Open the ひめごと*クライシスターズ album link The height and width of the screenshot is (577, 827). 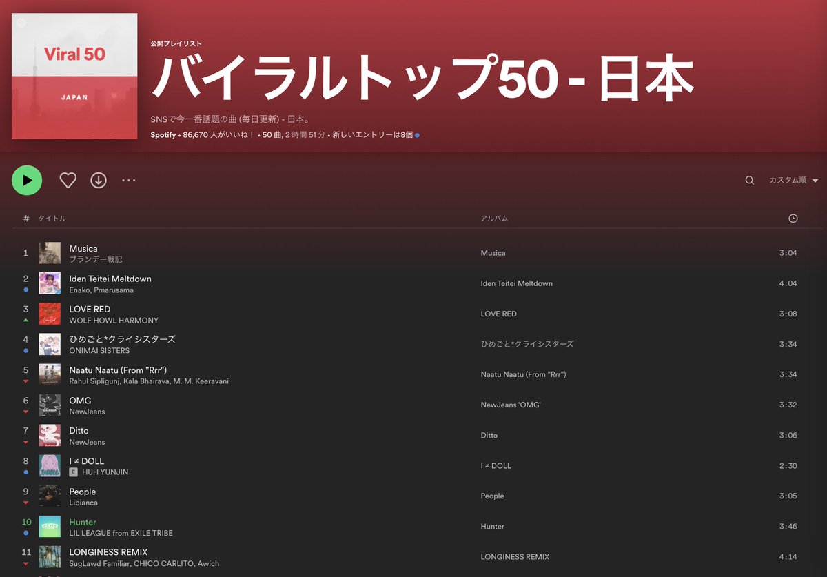[527, 344]
